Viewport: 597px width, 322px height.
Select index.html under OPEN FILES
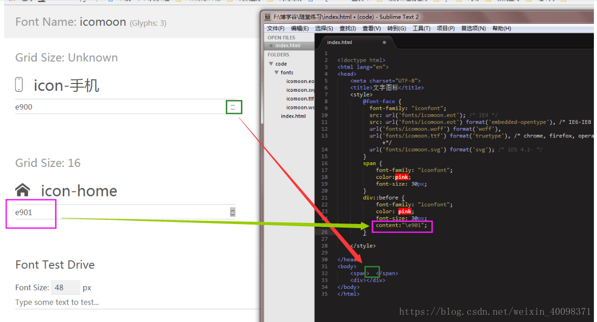click(288, 46)
